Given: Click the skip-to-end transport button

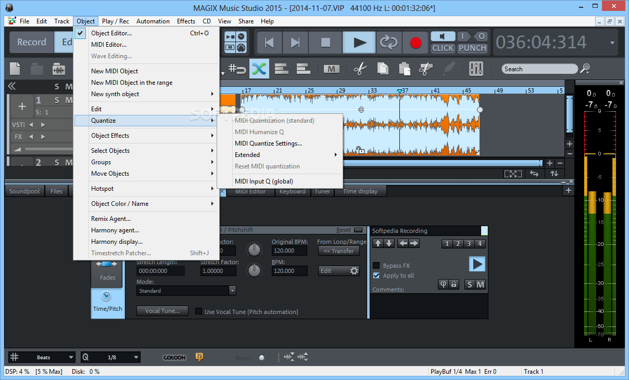Looking at the screenshot, I should tap(295, 43).
